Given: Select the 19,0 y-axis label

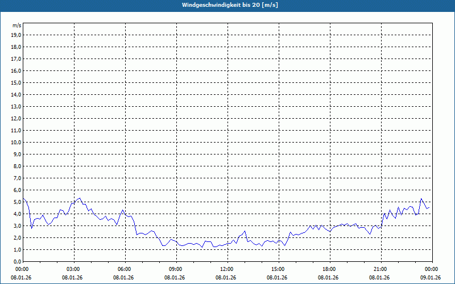Looking at the screenshot, I should click(16, 35).
